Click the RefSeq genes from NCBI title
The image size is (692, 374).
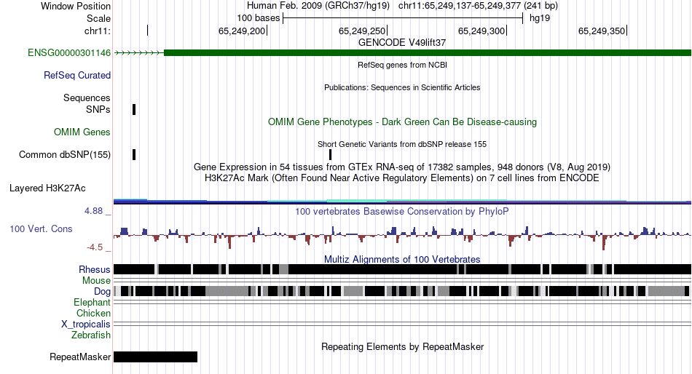(x=402, y=65)
